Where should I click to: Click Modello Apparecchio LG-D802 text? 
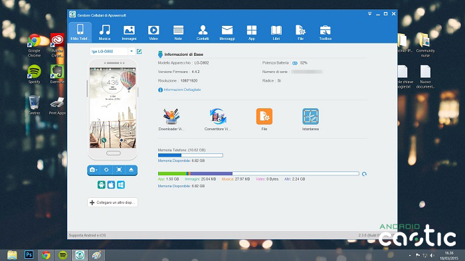183,63
